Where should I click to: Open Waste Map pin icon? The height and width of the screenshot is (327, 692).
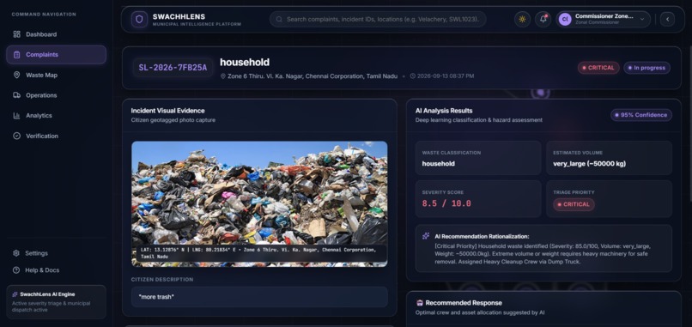[x=17, y=75]
